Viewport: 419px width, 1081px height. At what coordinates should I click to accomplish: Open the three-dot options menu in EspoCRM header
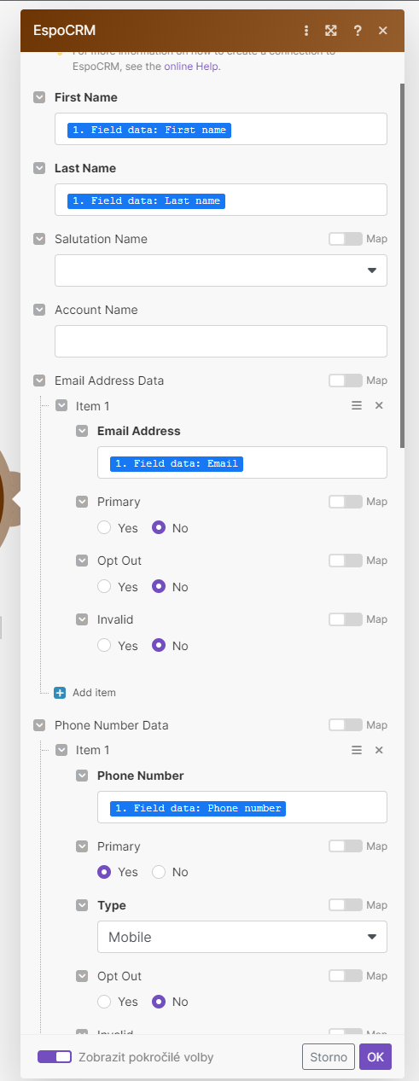(x=306, y=31)
